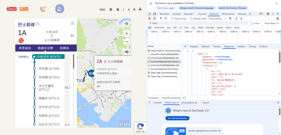
Task: Export the HAR file download icon
Action: click(x=241, y=19)
